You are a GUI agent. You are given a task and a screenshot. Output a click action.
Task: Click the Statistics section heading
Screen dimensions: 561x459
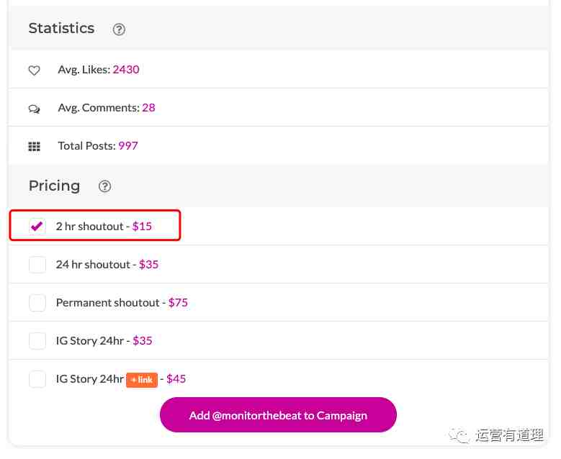[61, 28]
